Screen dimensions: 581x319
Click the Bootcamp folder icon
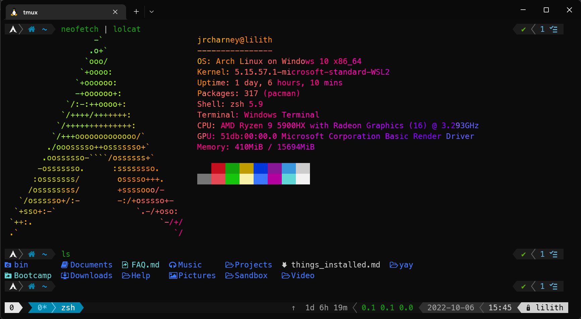click(8, 276)
